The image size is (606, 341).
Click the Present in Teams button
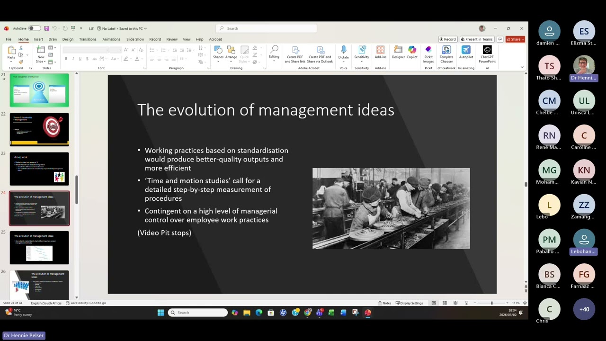click(x=477, y=39)
